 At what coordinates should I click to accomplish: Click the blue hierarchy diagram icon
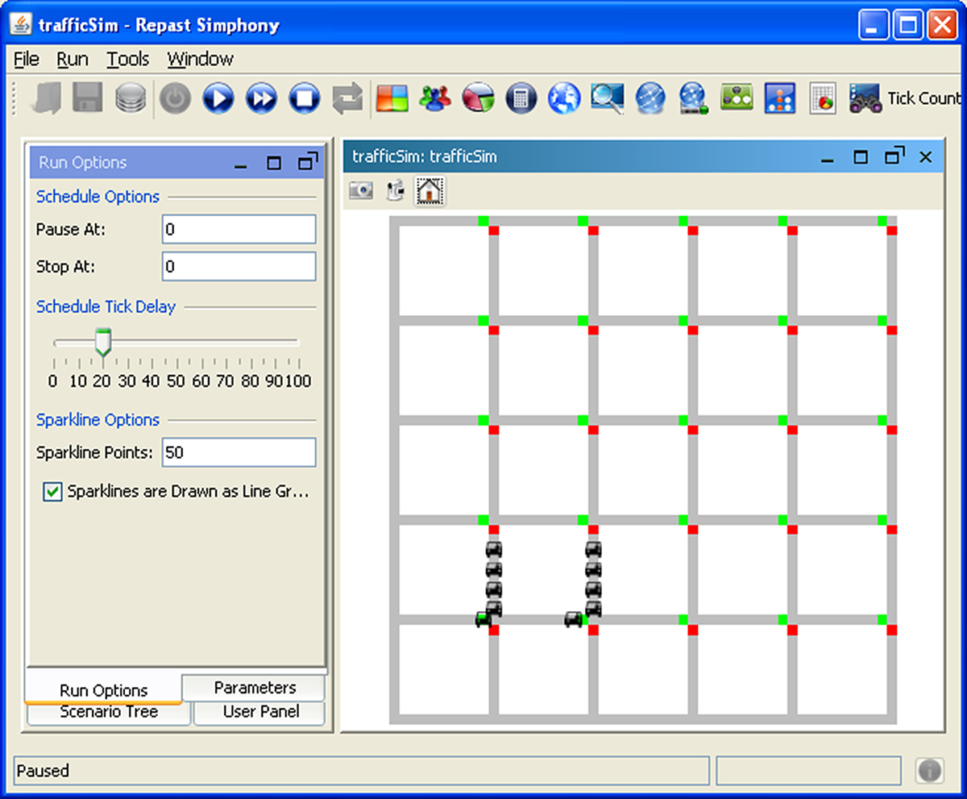(x=780, y=98)
